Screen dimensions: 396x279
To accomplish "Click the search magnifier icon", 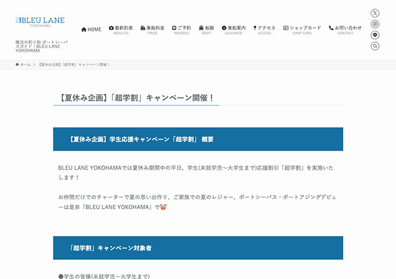I will tap(375, 46).
